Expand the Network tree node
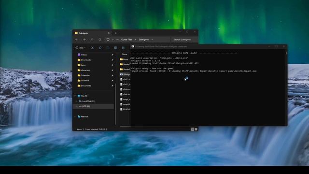This screenshot has width=309, height=174. pyautogui.click(x=75, y=116)
